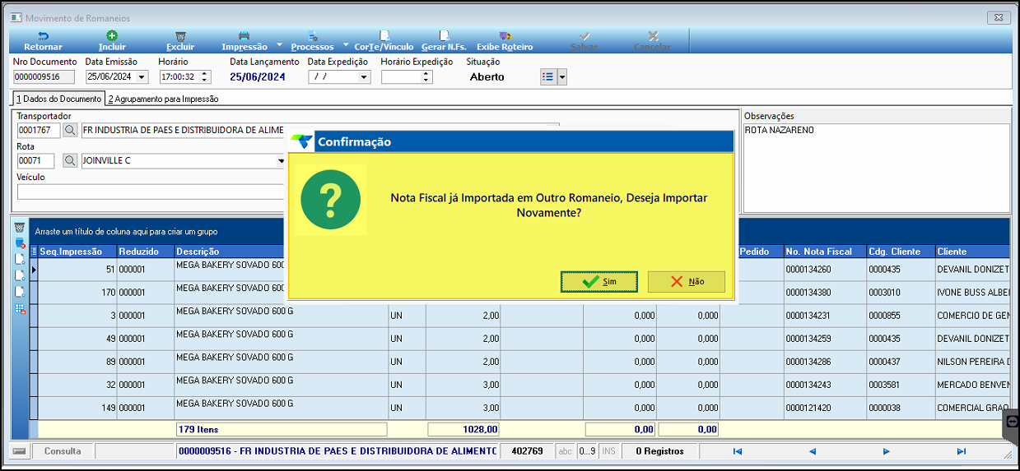Switch to 1 Dados do Documento tab
The image size is (1020, 471).
(x=58, y=99)
